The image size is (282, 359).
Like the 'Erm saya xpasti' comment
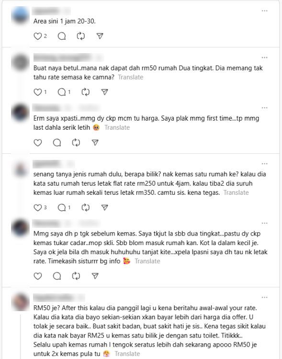click(x=38, y=143)
